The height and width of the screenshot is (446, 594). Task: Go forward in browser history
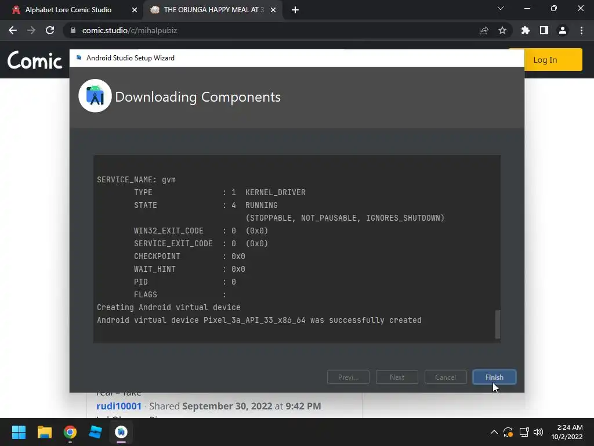[31, 30]
